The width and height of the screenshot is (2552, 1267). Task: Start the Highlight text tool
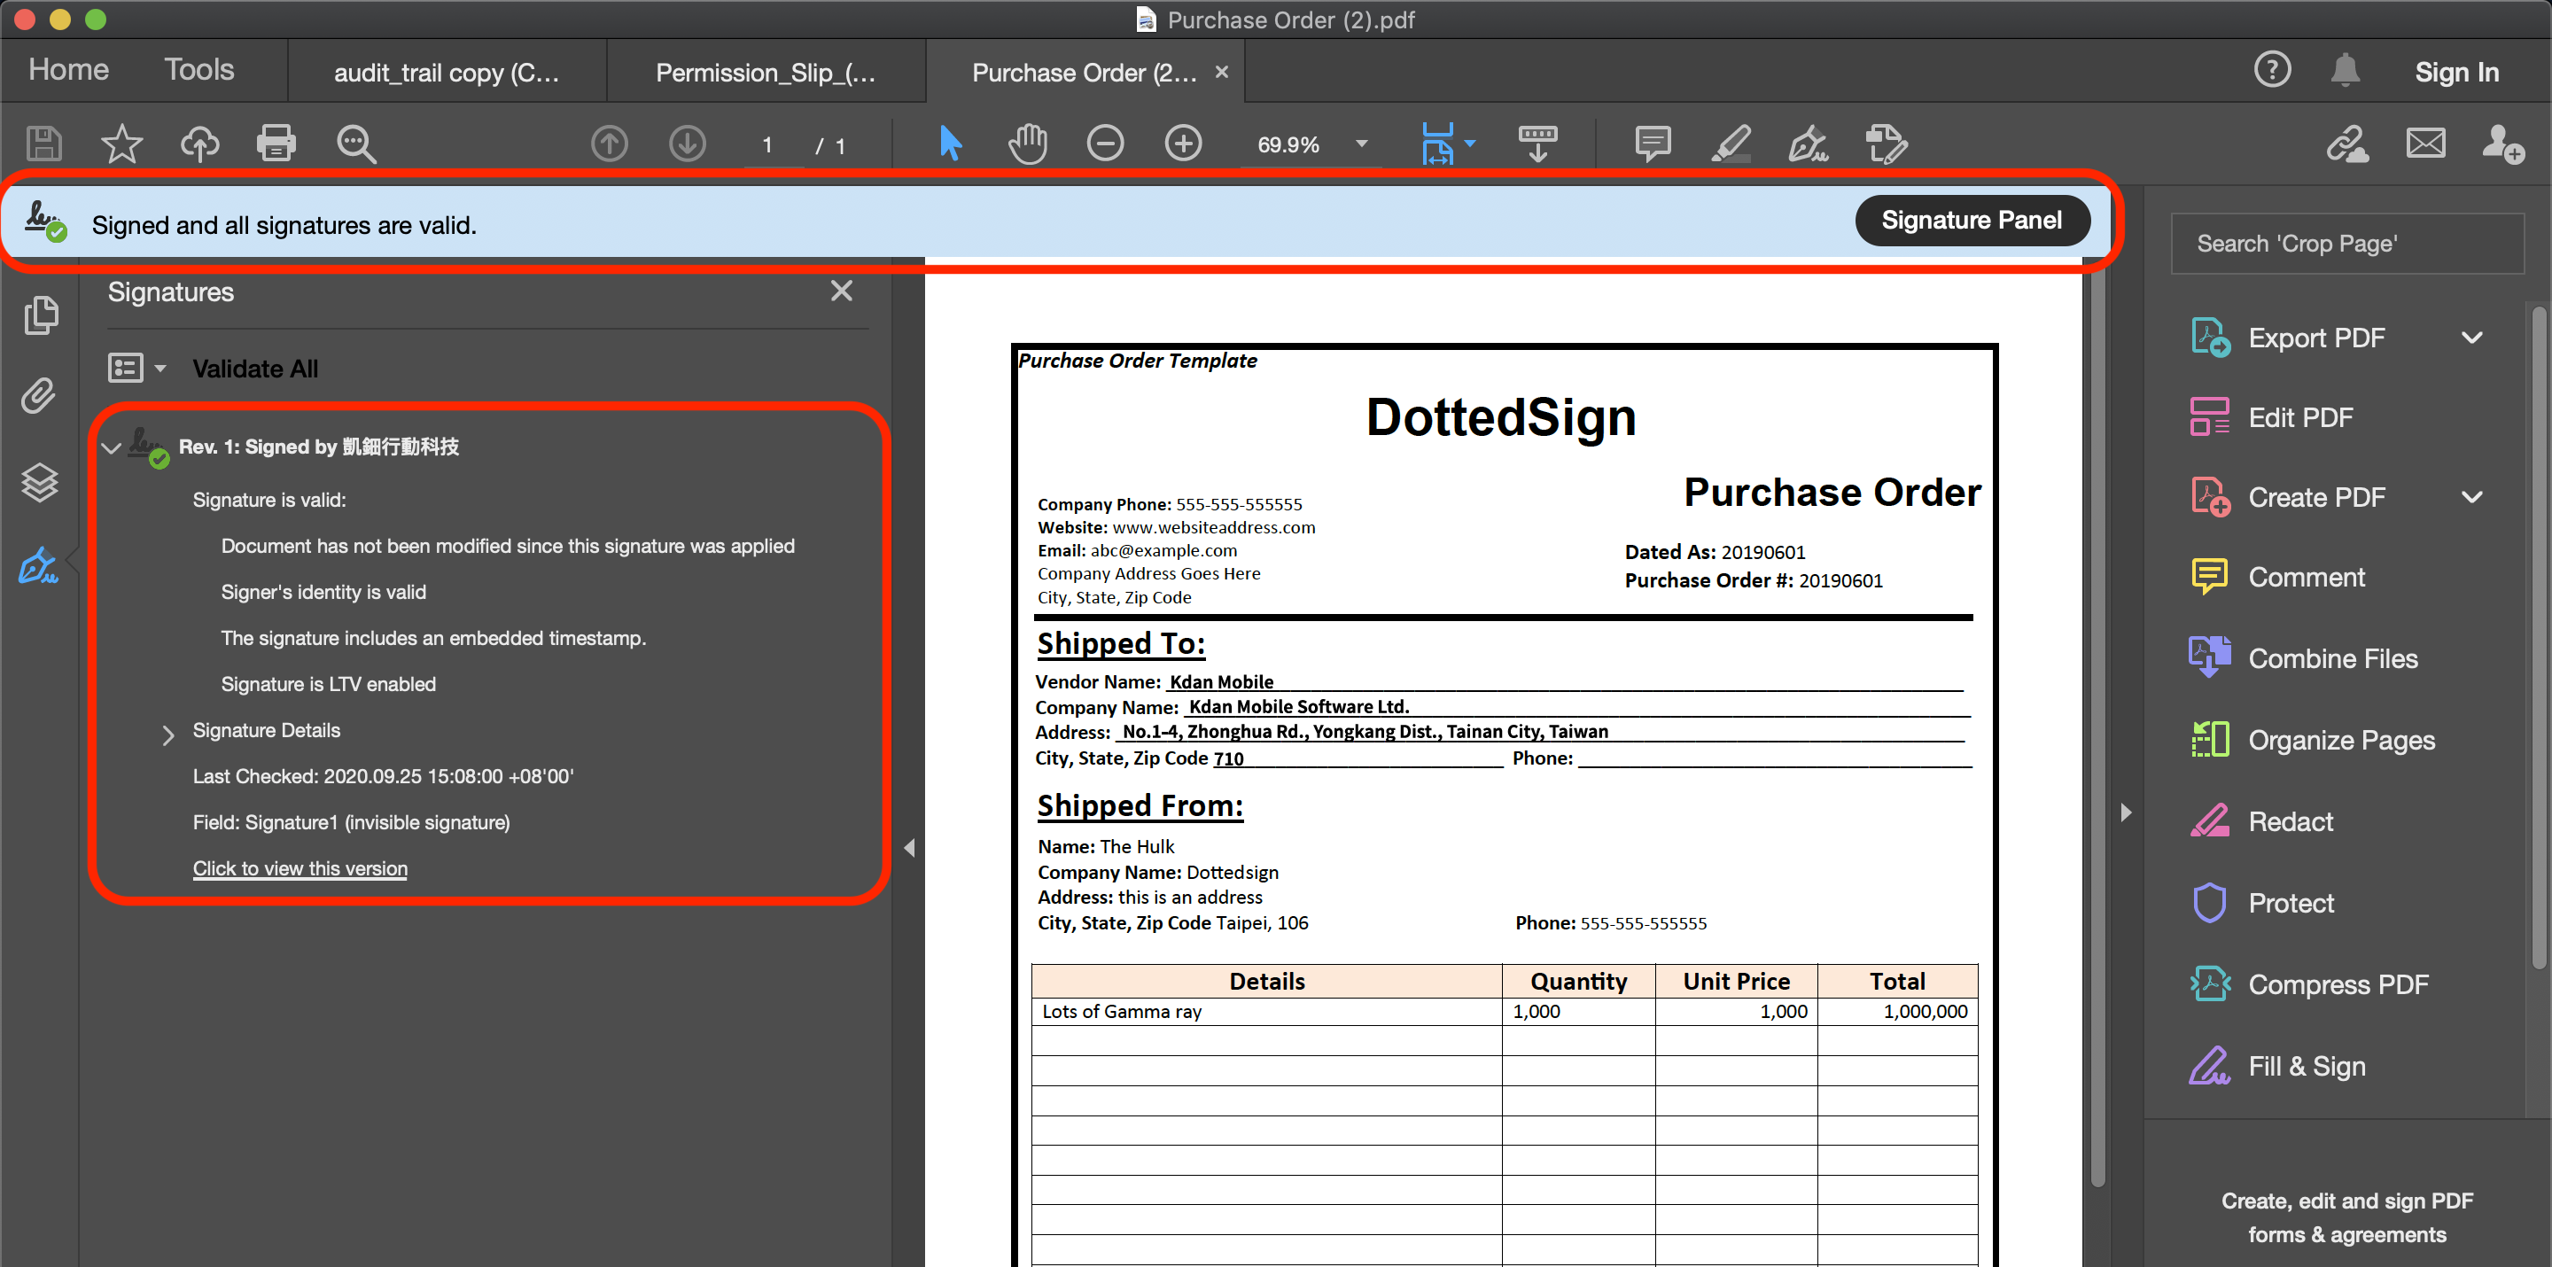1731,143
